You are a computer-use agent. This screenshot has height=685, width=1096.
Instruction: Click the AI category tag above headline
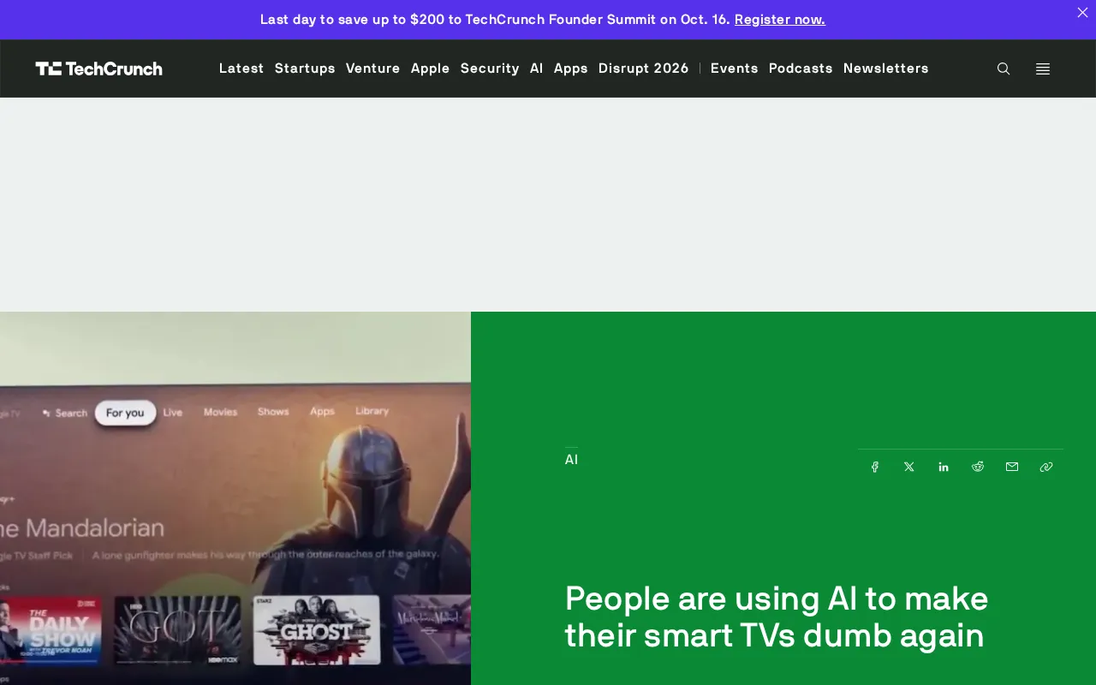coord(571,460)
